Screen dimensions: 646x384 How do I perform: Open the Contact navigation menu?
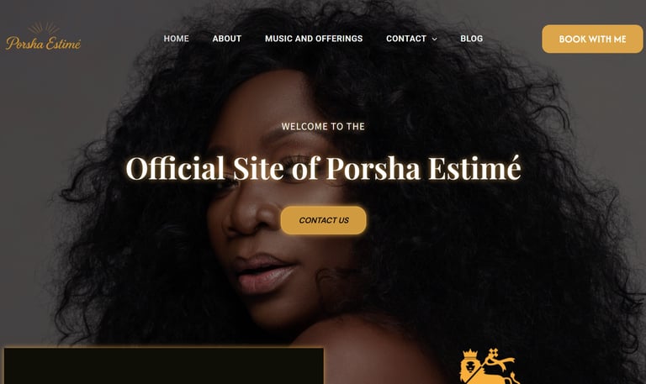[405, 39]
